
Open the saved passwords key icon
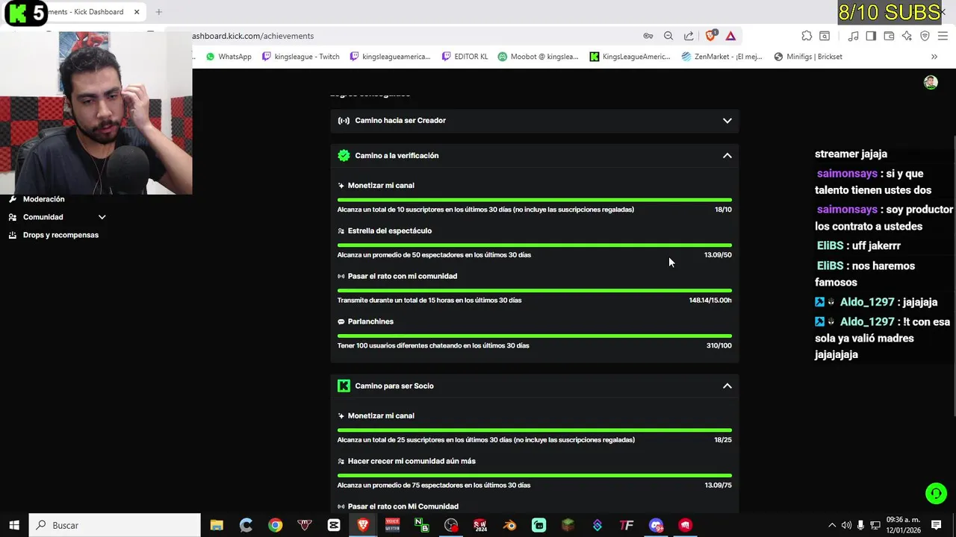coord(648,36)
